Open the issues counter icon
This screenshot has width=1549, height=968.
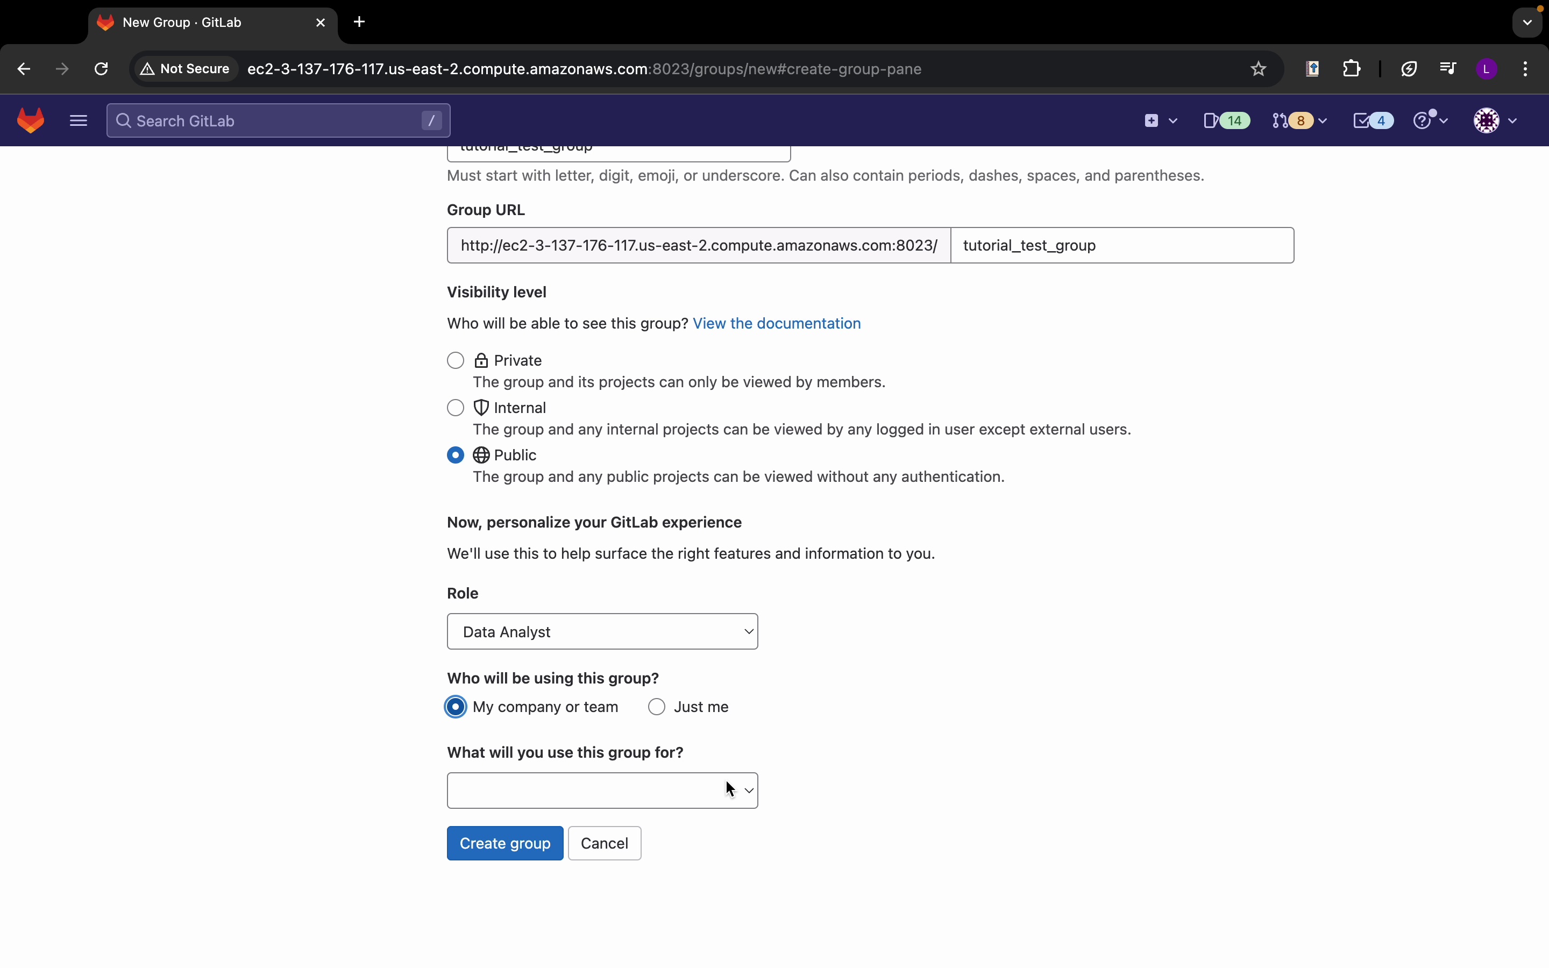click(1225, 120)
